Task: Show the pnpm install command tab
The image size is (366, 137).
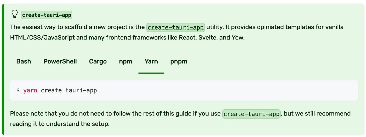Action: pos(179,61)
